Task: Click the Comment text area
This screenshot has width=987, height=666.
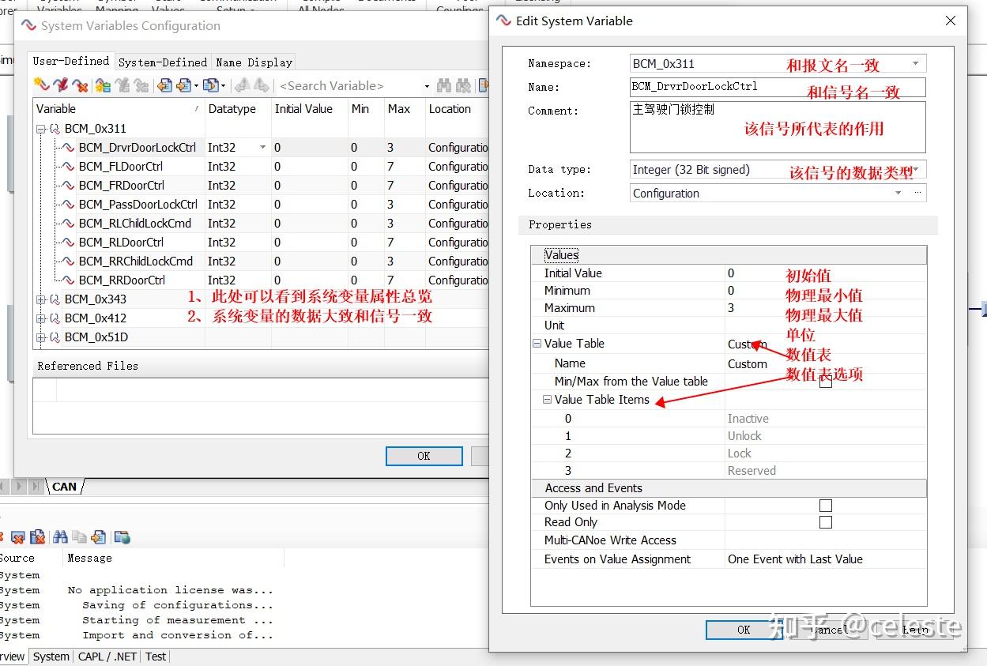Action: pos(778,126)
